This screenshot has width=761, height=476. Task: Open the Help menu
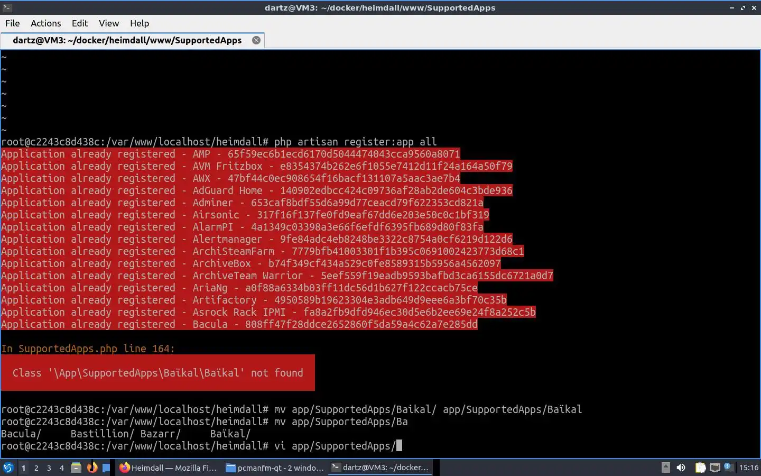coord(140,23)
